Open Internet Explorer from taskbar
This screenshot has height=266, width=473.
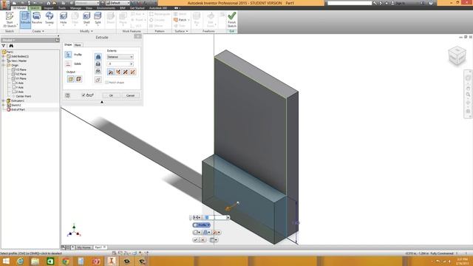pos(20,261)
